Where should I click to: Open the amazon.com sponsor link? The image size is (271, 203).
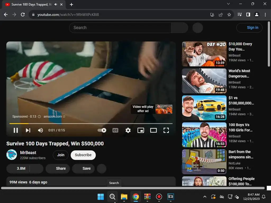tap(54, 117)
